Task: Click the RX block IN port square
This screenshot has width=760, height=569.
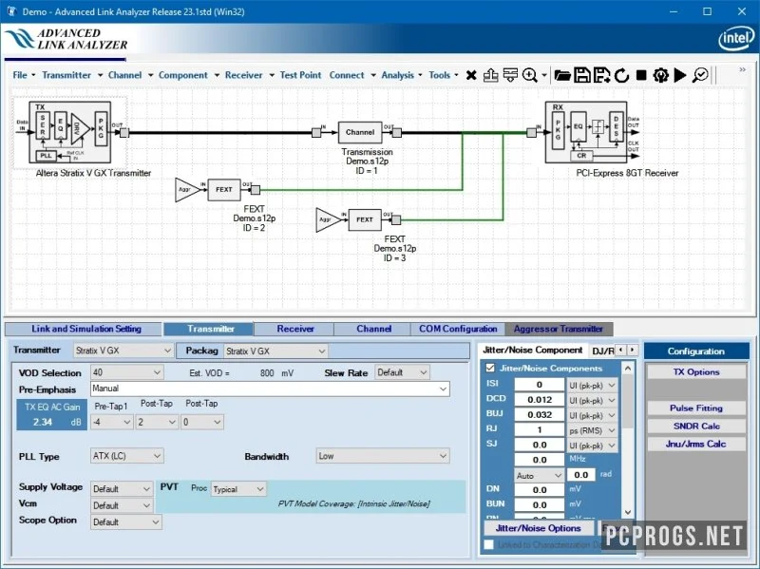Action: point(532,132)
